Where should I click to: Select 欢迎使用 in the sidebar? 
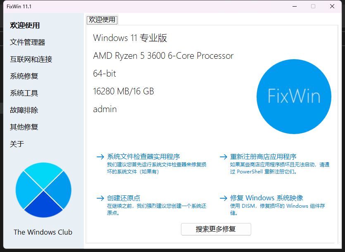pos(25,25)
